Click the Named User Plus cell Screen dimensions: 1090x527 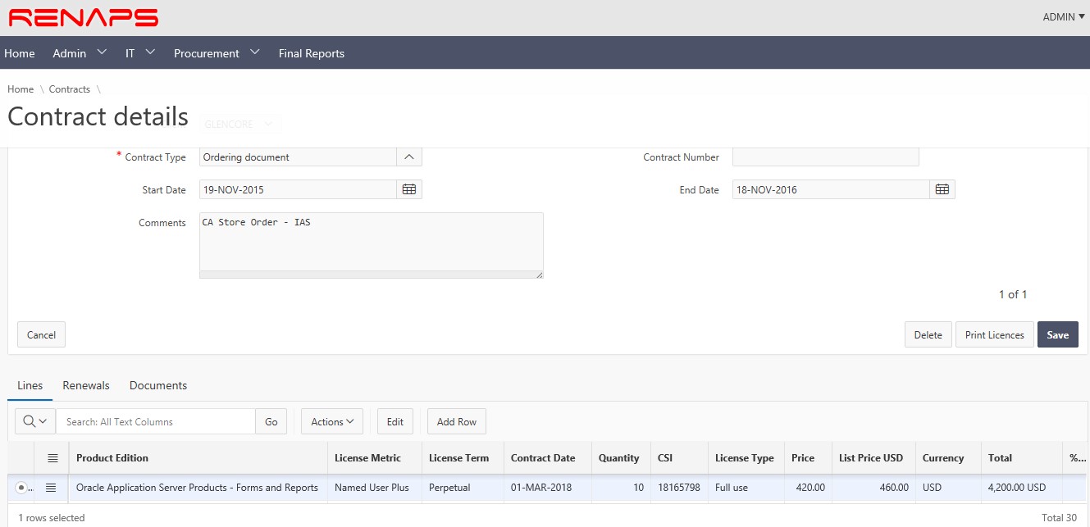pos(375,488)
